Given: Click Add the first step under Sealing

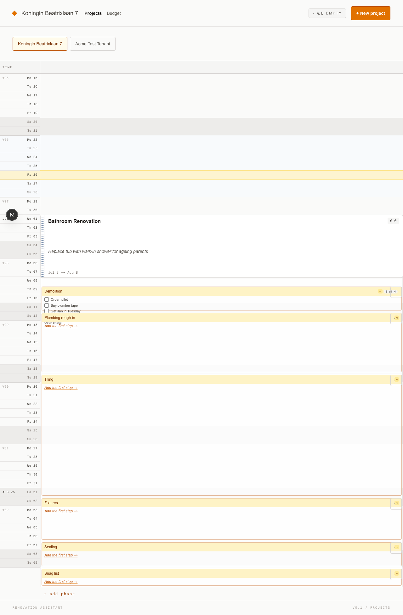Looking at the screenshot, I should pos(61,555).
